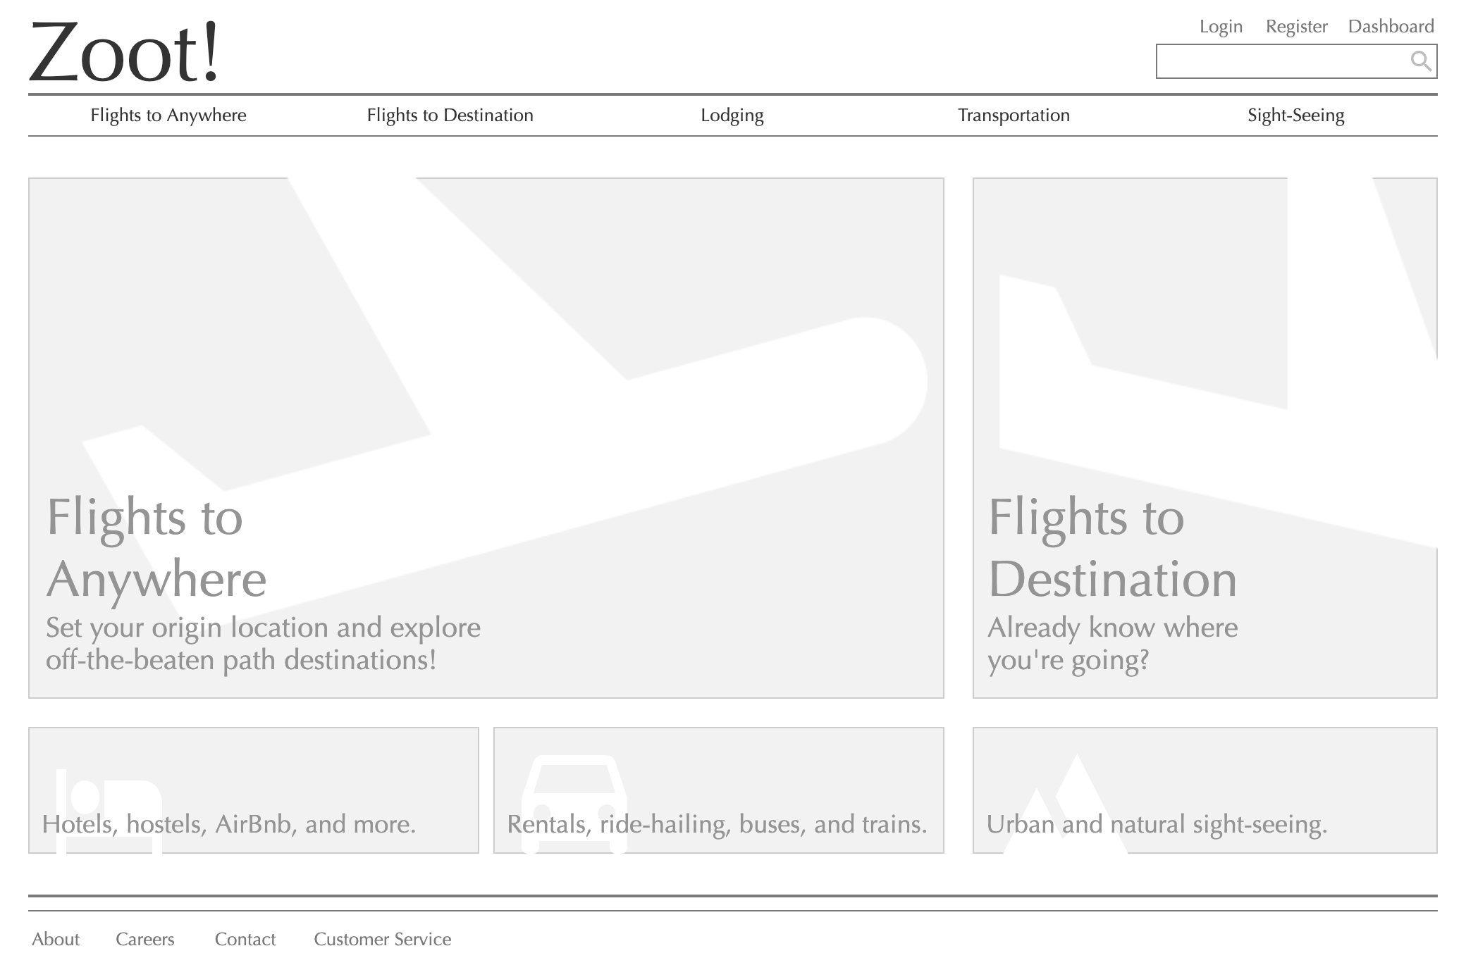
Task: Click the car icon in Transportation card
Action: (x=574, y=804)
